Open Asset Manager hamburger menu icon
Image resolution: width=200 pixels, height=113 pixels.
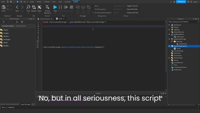point(3,22)
